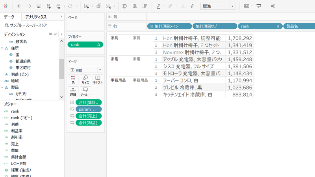The height and width of the screenshot is (177, 315).
Task: Create new worksheet icon
Action: pos(86,6)
